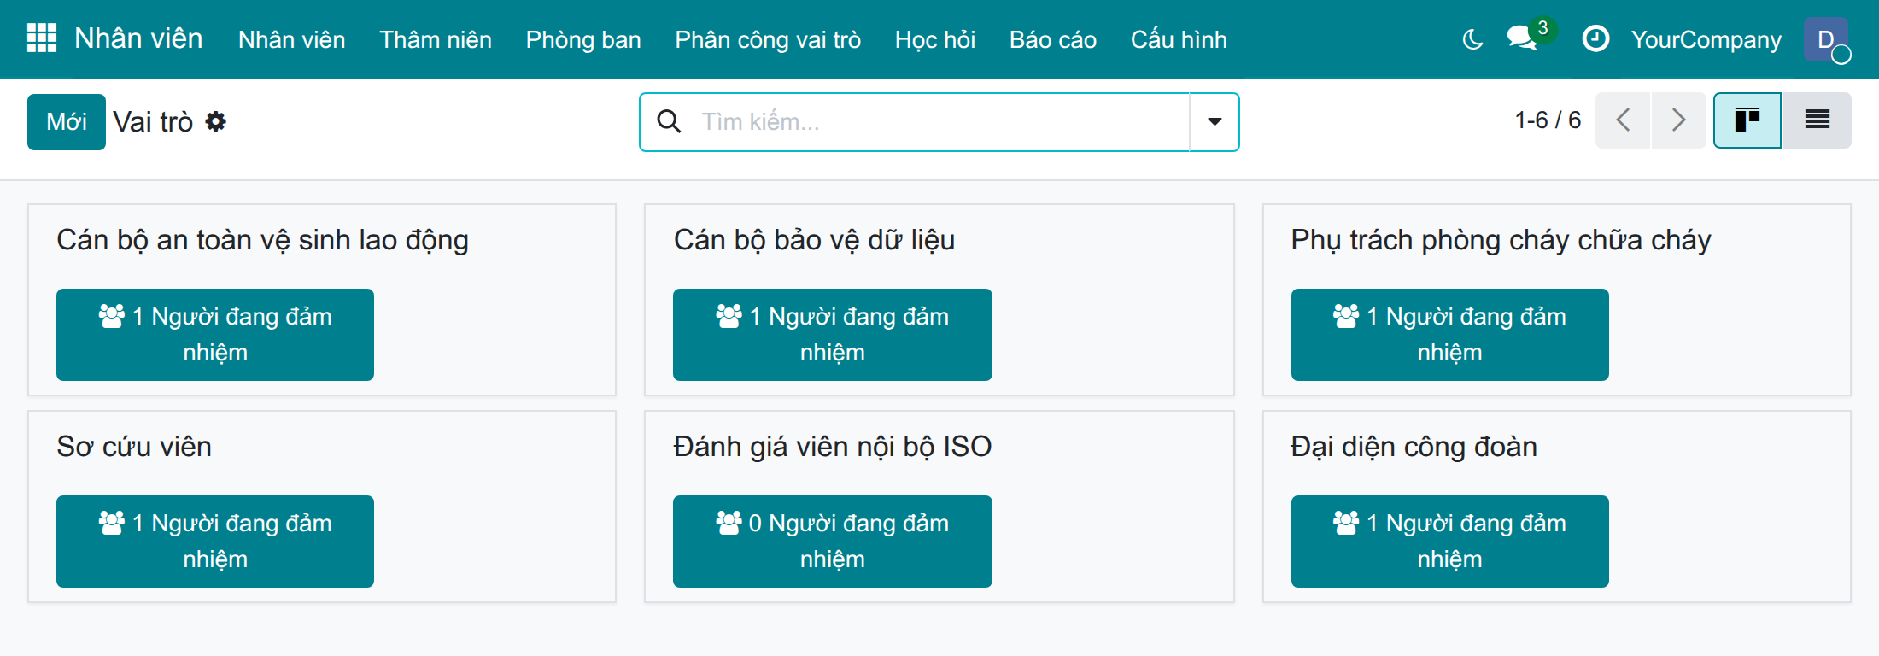Image resolution: width=1879 pixels, height=656 pixels.
Task: Click the Vai trò breadcrumb title
Action: click(153, 122)
